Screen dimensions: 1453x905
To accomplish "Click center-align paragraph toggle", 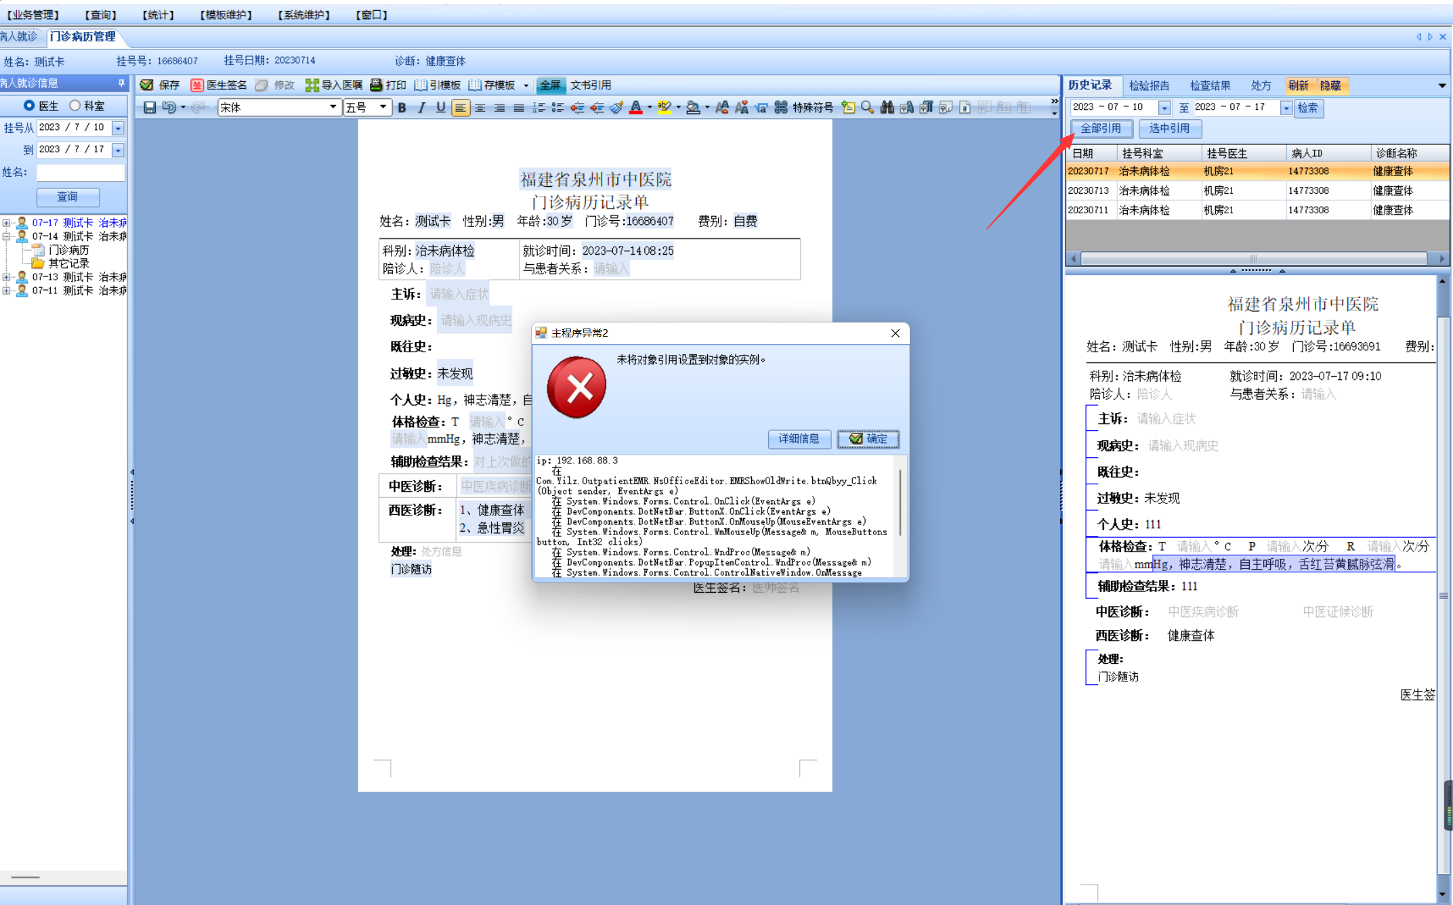I will pyautogui.click(x=480, y=108).
